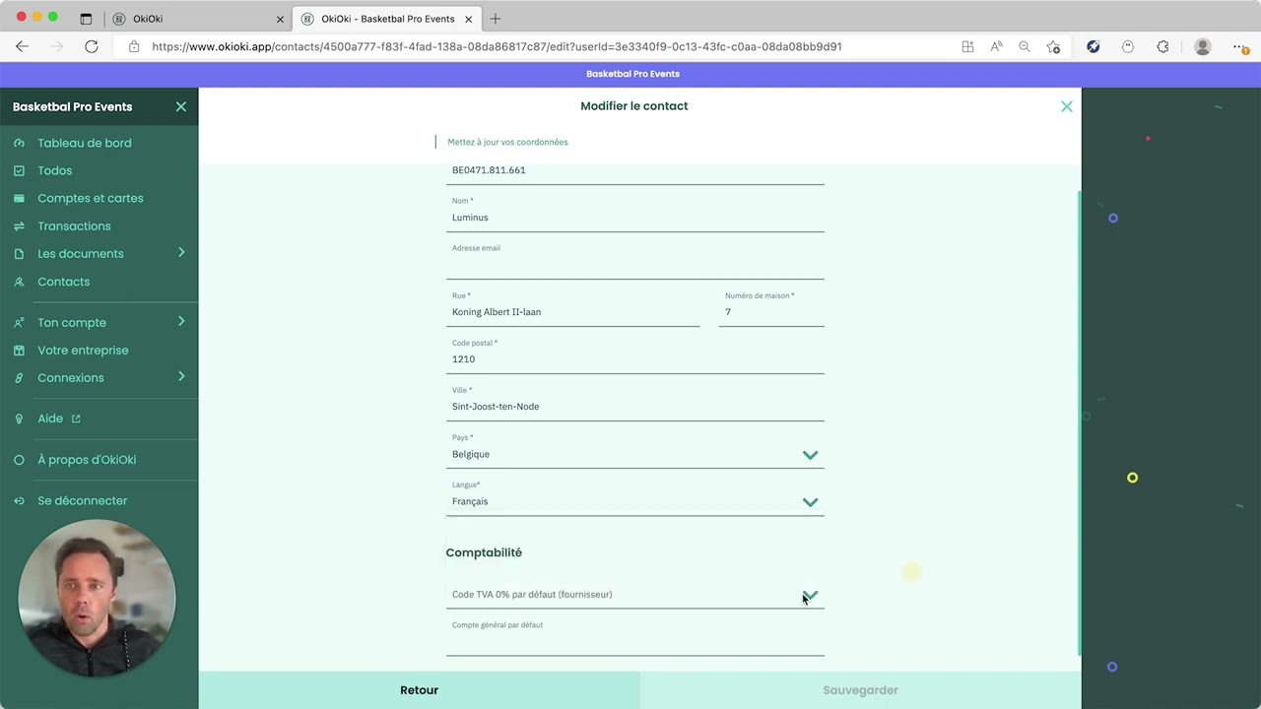Open Transactions in the sidebar
Screen dimensions: 1261x709
pos(74,226)
